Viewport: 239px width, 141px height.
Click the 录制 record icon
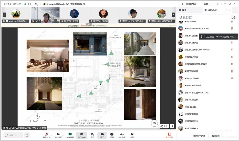[x=112, y=134]
